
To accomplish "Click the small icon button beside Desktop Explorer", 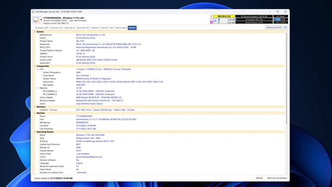I will [x=285, y=28].
